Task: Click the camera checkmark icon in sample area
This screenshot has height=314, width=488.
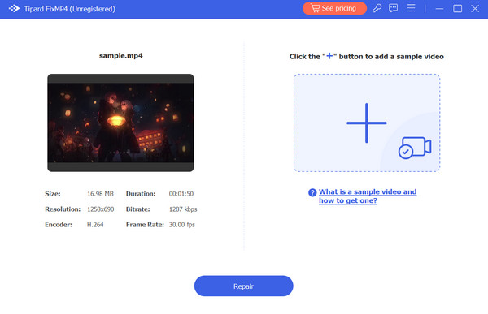Action: click(415, 148)
